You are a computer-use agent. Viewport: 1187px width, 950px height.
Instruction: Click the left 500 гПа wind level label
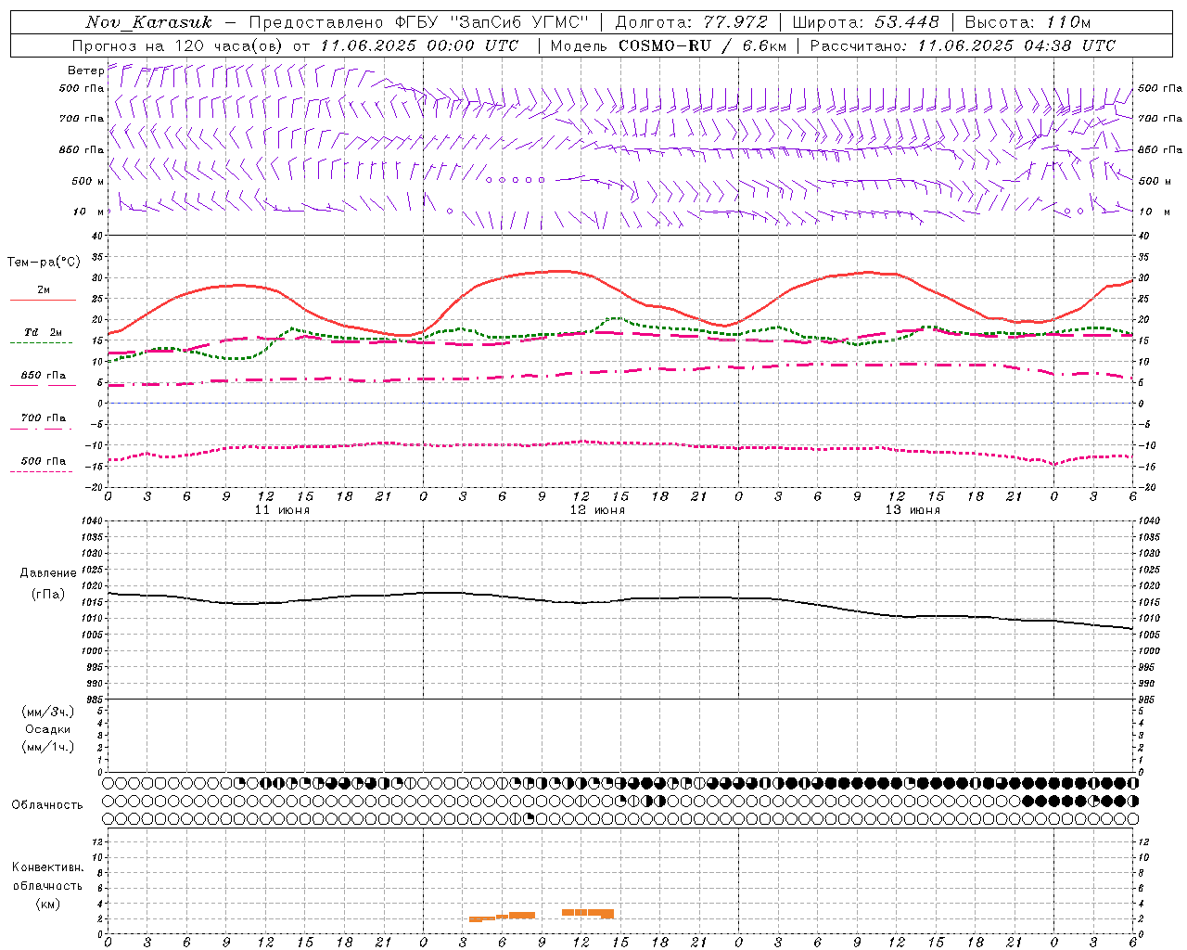(82, 88)
